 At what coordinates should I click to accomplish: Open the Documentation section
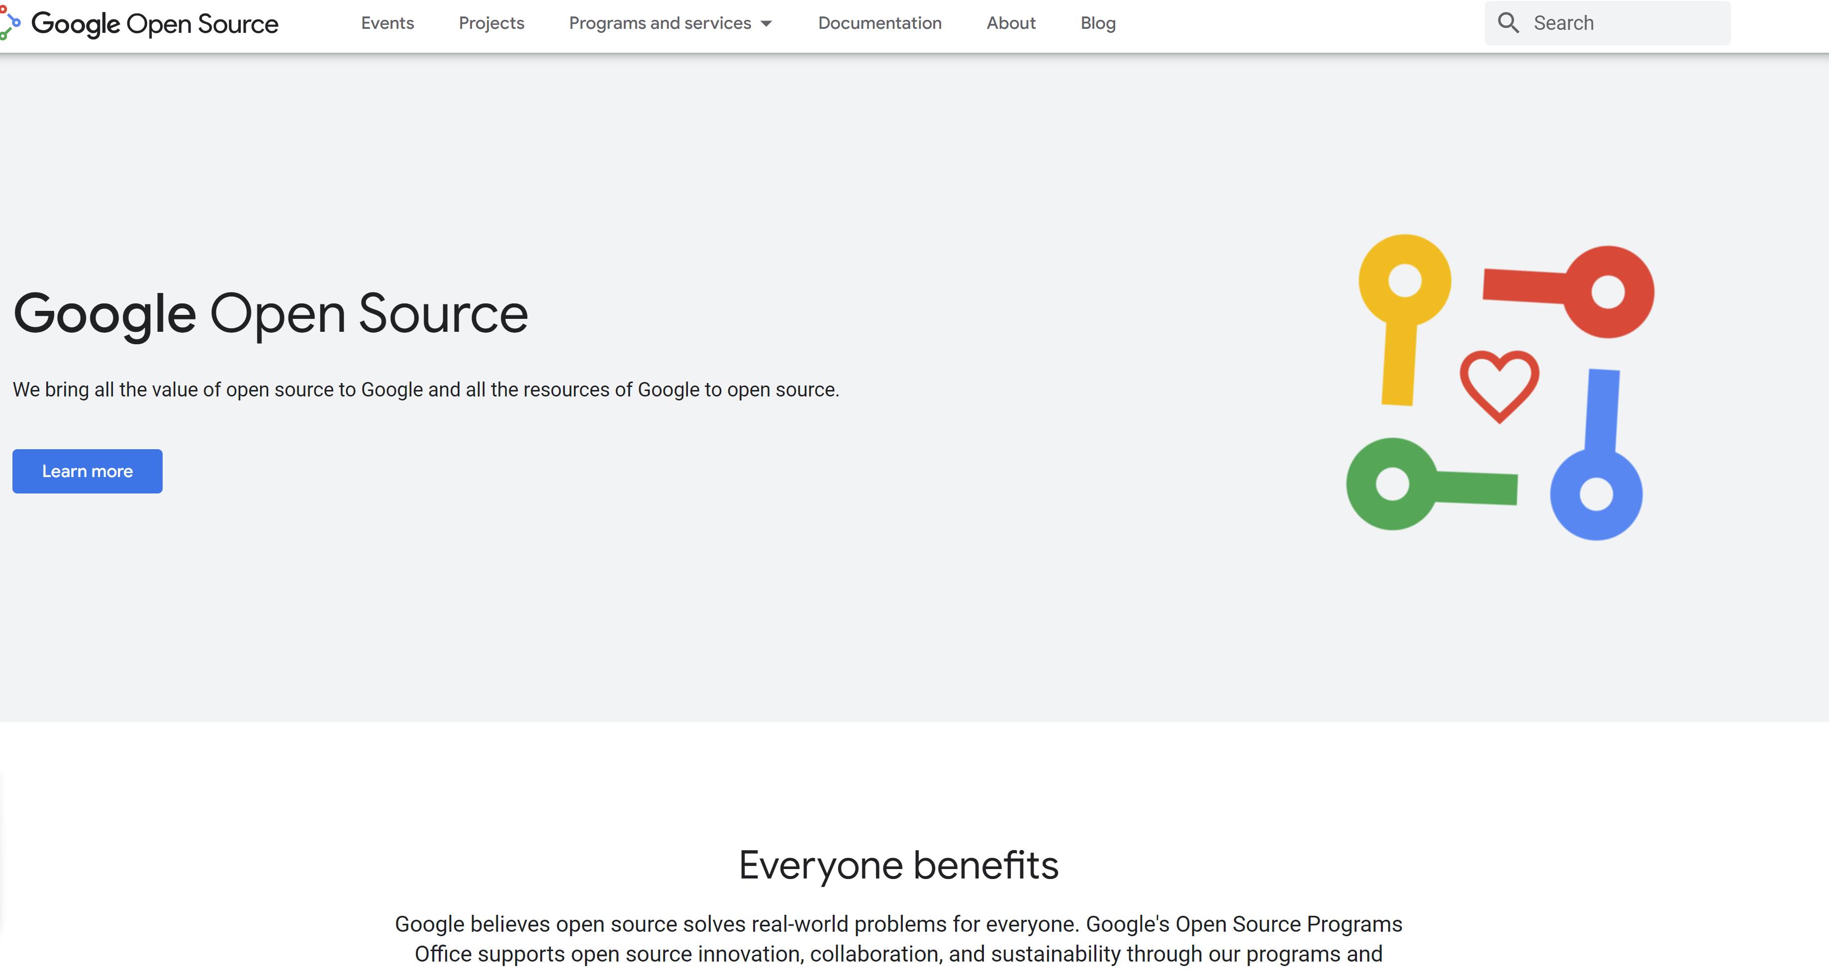[880, 23]
